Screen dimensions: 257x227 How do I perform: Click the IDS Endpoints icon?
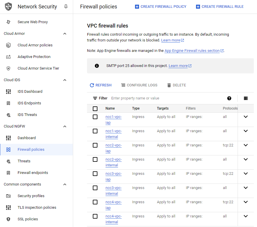(8, 103)
